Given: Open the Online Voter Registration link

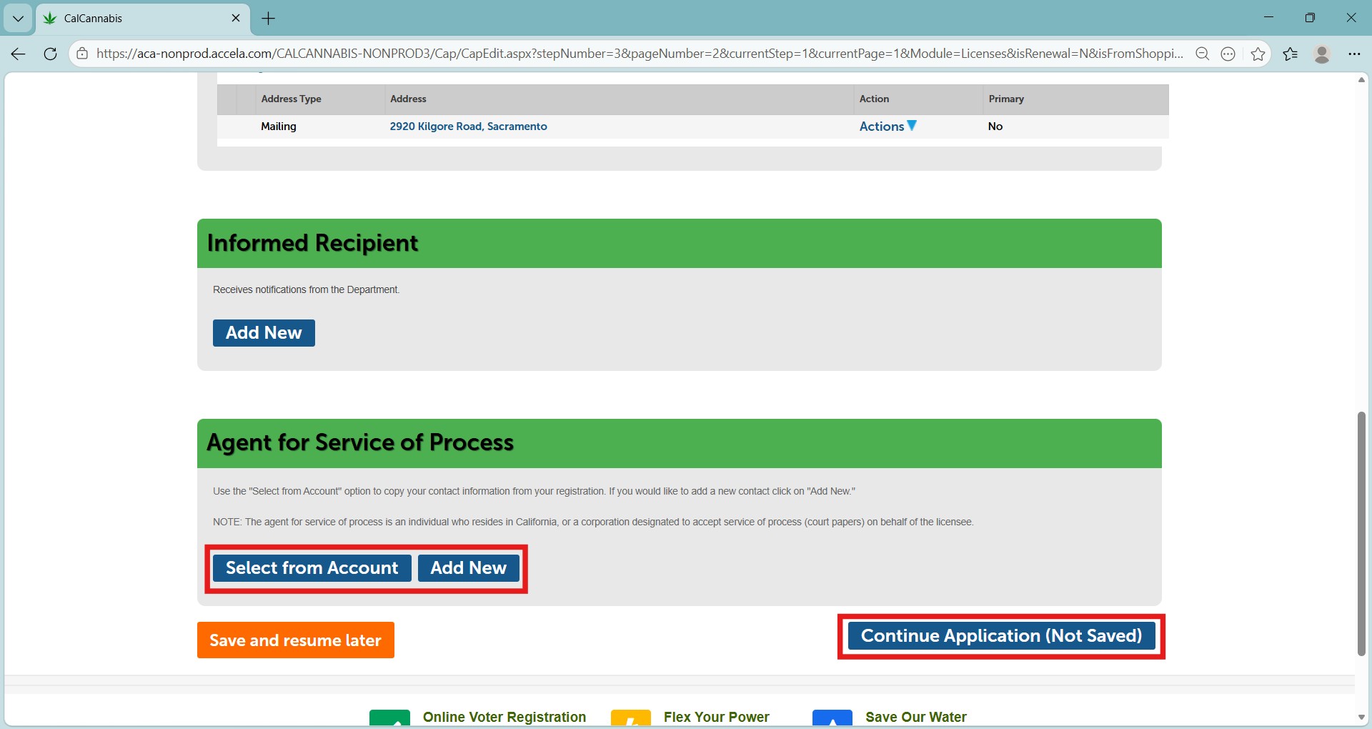Looking at the screenshot, I should point(504,717).
